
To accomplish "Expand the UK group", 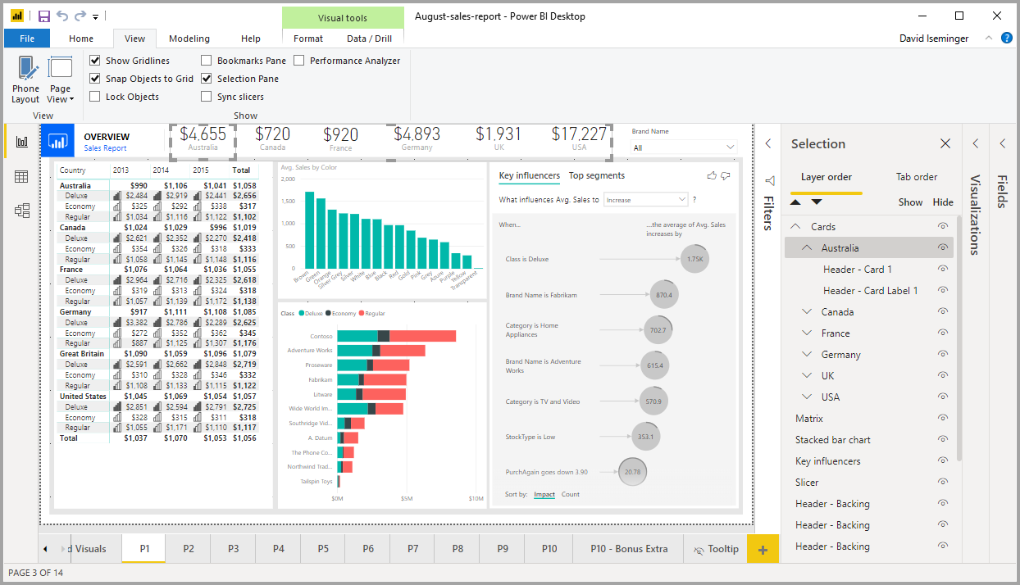I will 807,376.
